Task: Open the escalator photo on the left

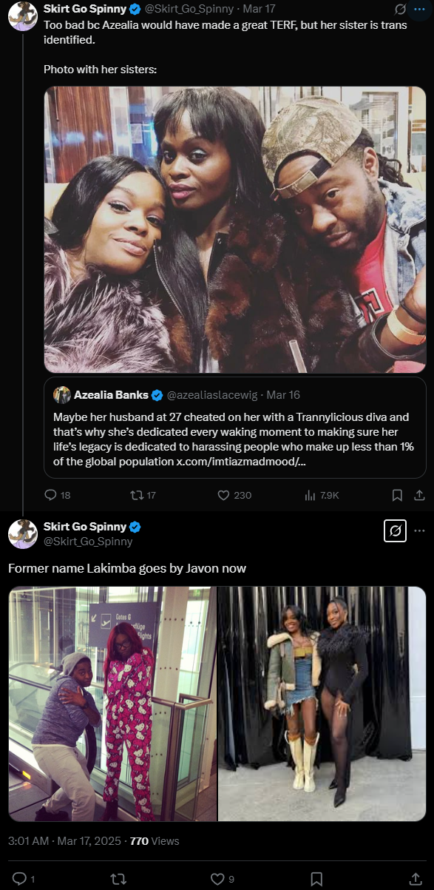Action: pos(112,704)
